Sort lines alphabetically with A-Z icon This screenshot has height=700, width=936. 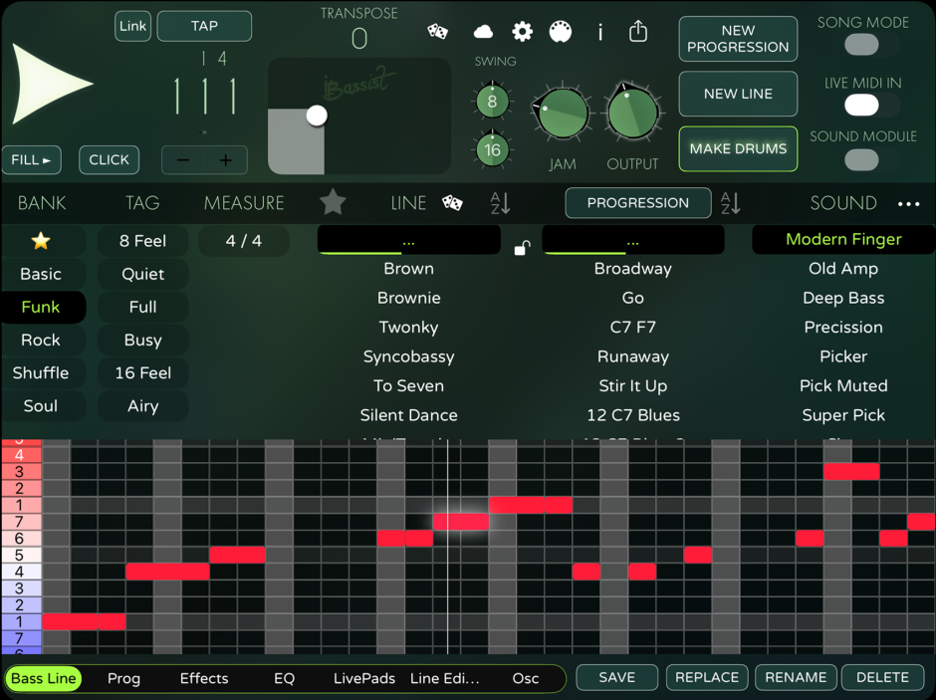pos(500,203)
